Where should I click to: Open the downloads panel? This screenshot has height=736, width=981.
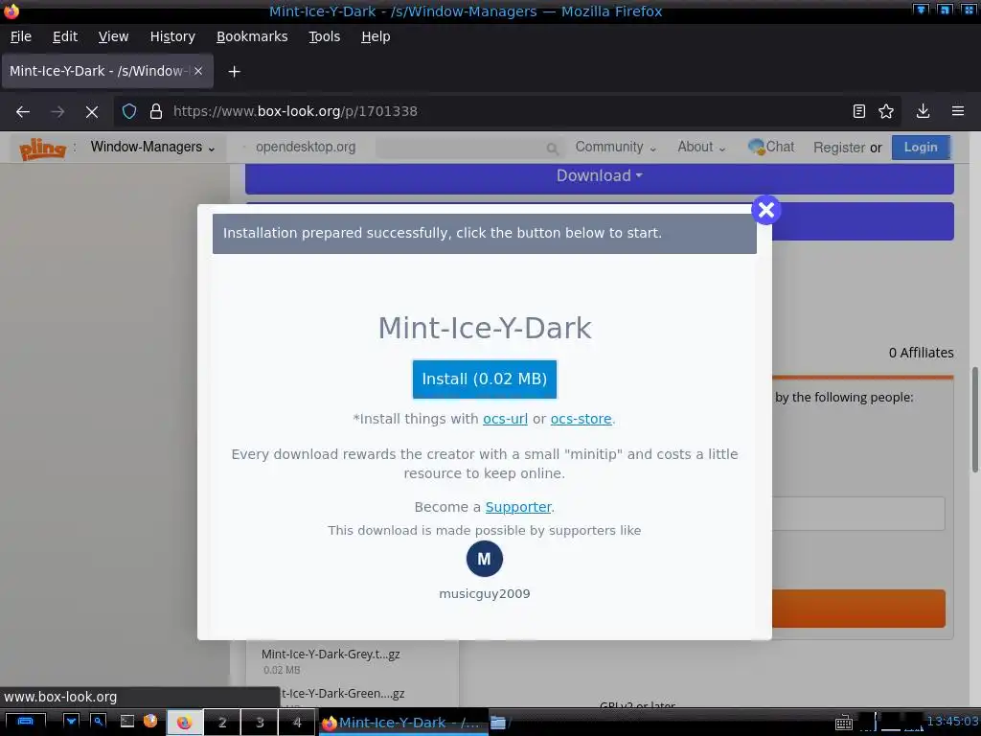click(923, 111)
